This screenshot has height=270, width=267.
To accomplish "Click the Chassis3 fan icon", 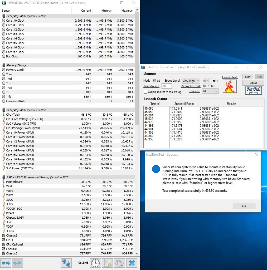I will tap(4, 235).
